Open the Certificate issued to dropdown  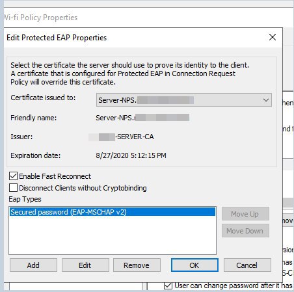[184, 100]
